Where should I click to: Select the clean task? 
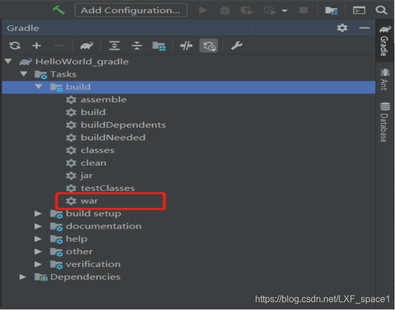93,163
